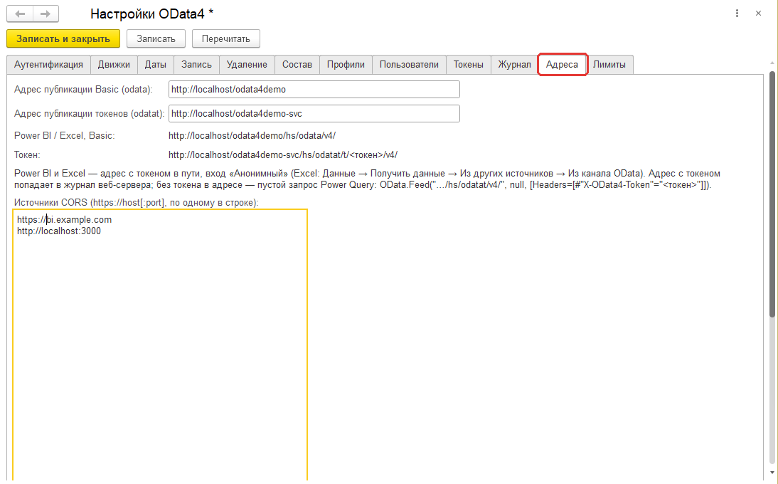Click the Адрес публикации токенов (odatat) label
Image resolution: width=778 pixels, height=484 pixels.
click(90, 114)
